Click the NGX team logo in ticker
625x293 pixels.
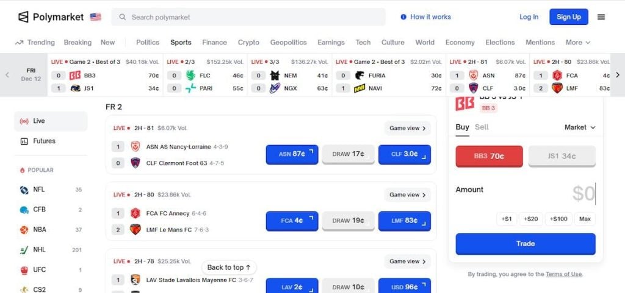pyautogui.click(x=275, y=88)
